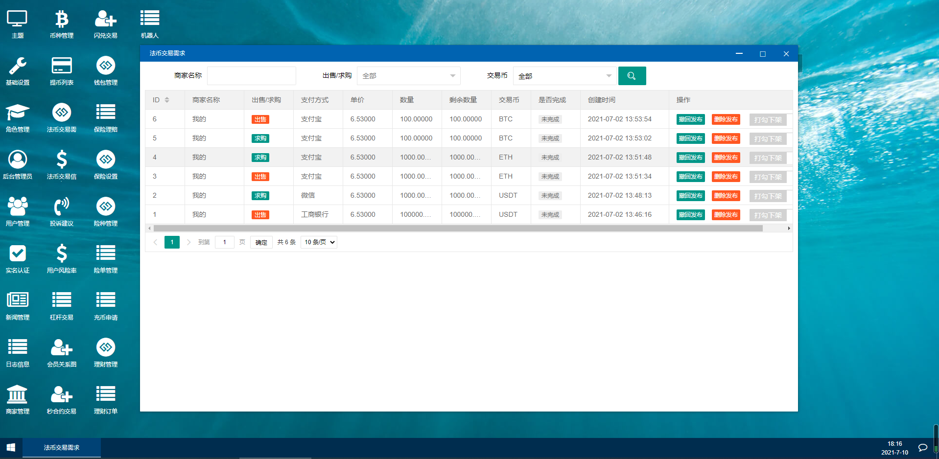Open the Windows Start button

click(11, 448)
